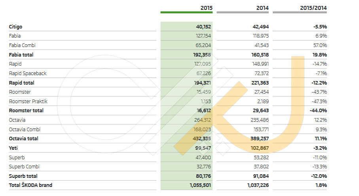Select the Fabia row label
The height and width of the screenshot is (196, 359).
(15, 36)
